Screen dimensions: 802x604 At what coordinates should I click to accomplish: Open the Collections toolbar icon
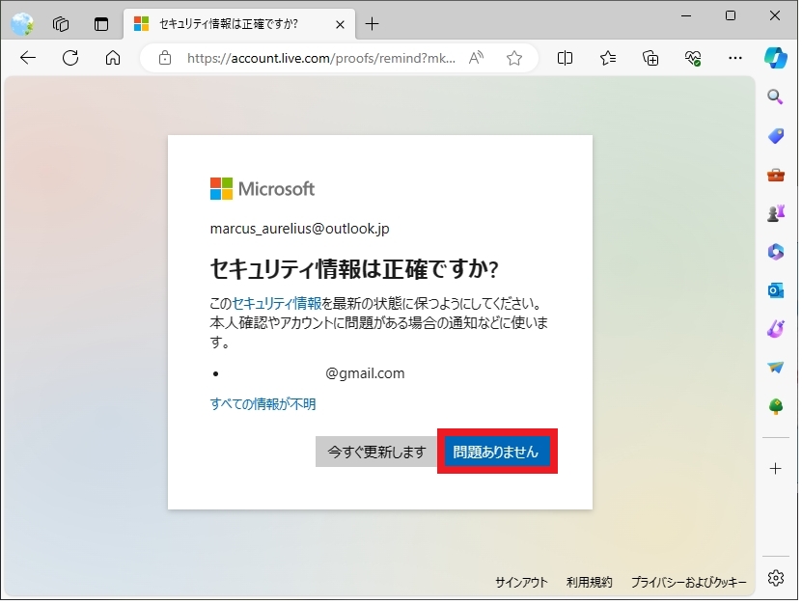pos(650,58)
